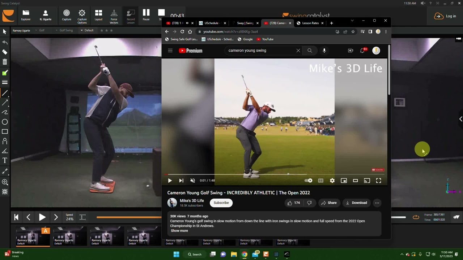Open Capture Options
Viewport: 463px width, 260px height.
[82, 17]
